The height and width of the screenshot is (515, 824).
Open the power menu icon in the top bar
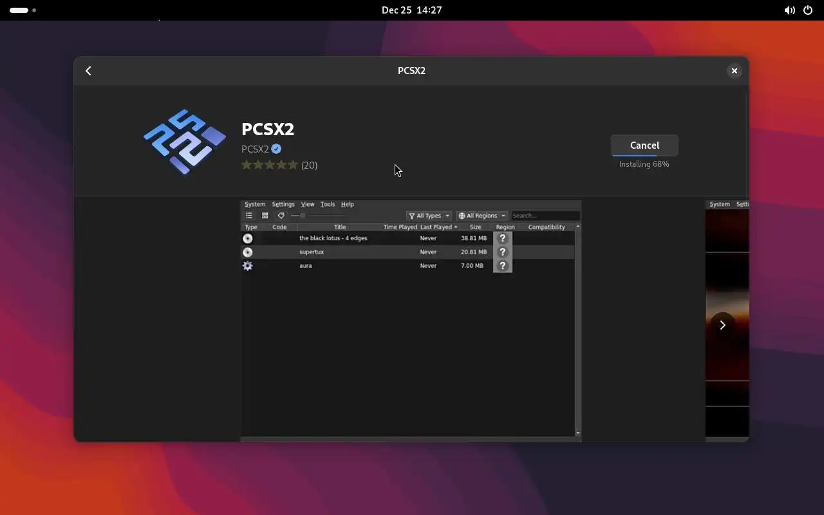pyautogui.click(x=808, y=10)
